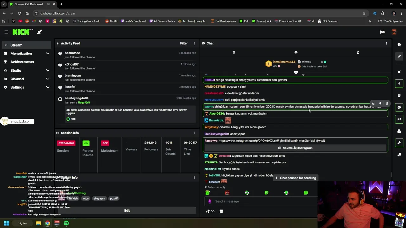Collapse leaderboard with the arrow handle
The width and height of the screenshot is (406, 228).
pos(296,73)
